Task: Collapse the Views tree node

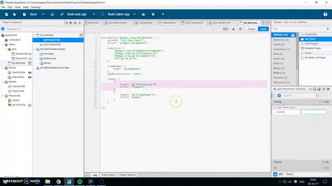Action: point(3,44)
